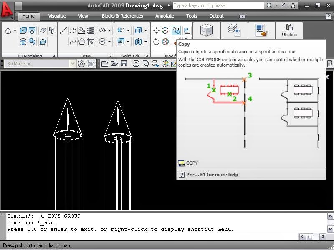Viewport: 334px width, 250px height.
Task: Open the View cube panel button
Action: [206, 30]
